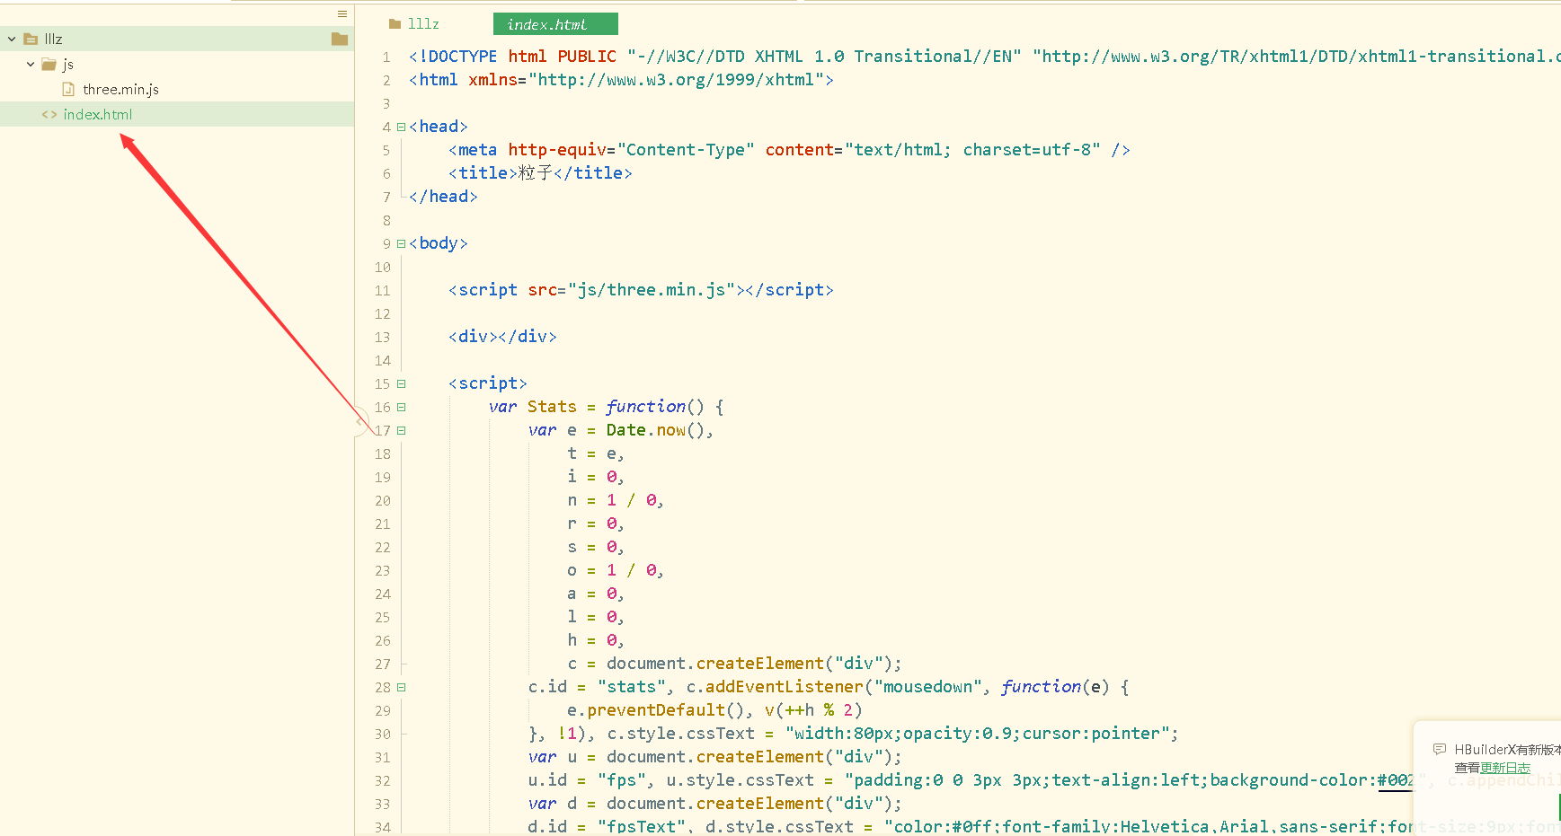Click createElement on line 27
The image size is (1561, 836).
[x=759, y=664]
